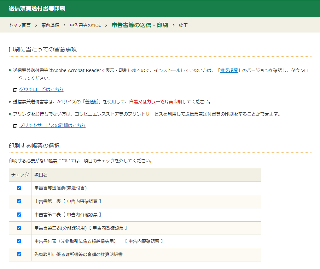The height and width of the screenshot is (269, 320).
Task: Click breadcrumb chevron after トップ画面
Action: point(36,25)
